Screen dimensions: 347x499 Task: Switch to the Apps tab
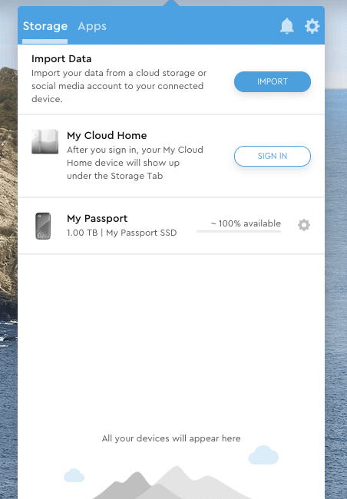click(92, 26)
